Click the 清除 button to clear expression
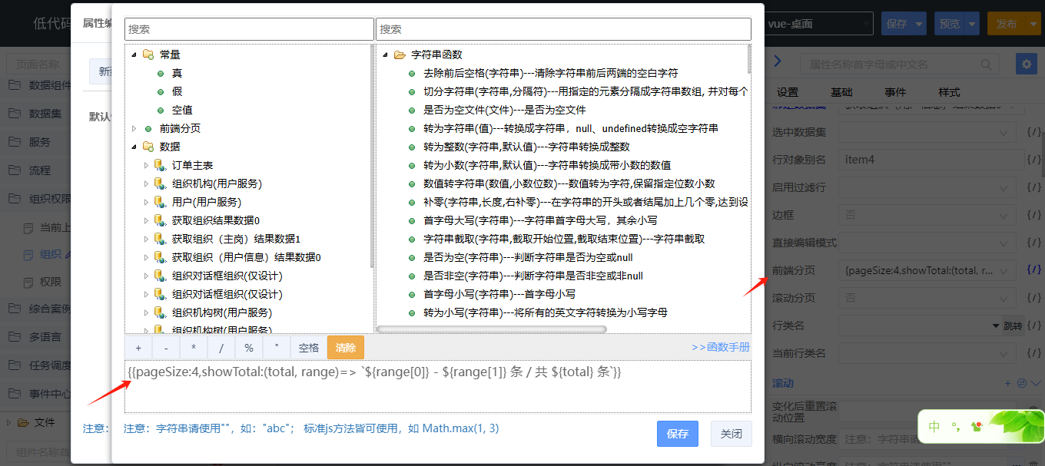1045x466 pixels. point(346,347)
